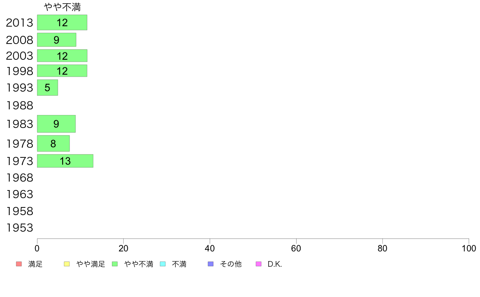This screenshot has width=480, height=297.
Task: Click the cyan 不満 legend swatch
Action: pos(163,264)
